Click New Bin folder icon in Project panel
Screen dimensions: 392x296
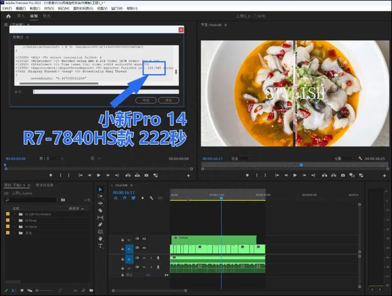point(91,290)
